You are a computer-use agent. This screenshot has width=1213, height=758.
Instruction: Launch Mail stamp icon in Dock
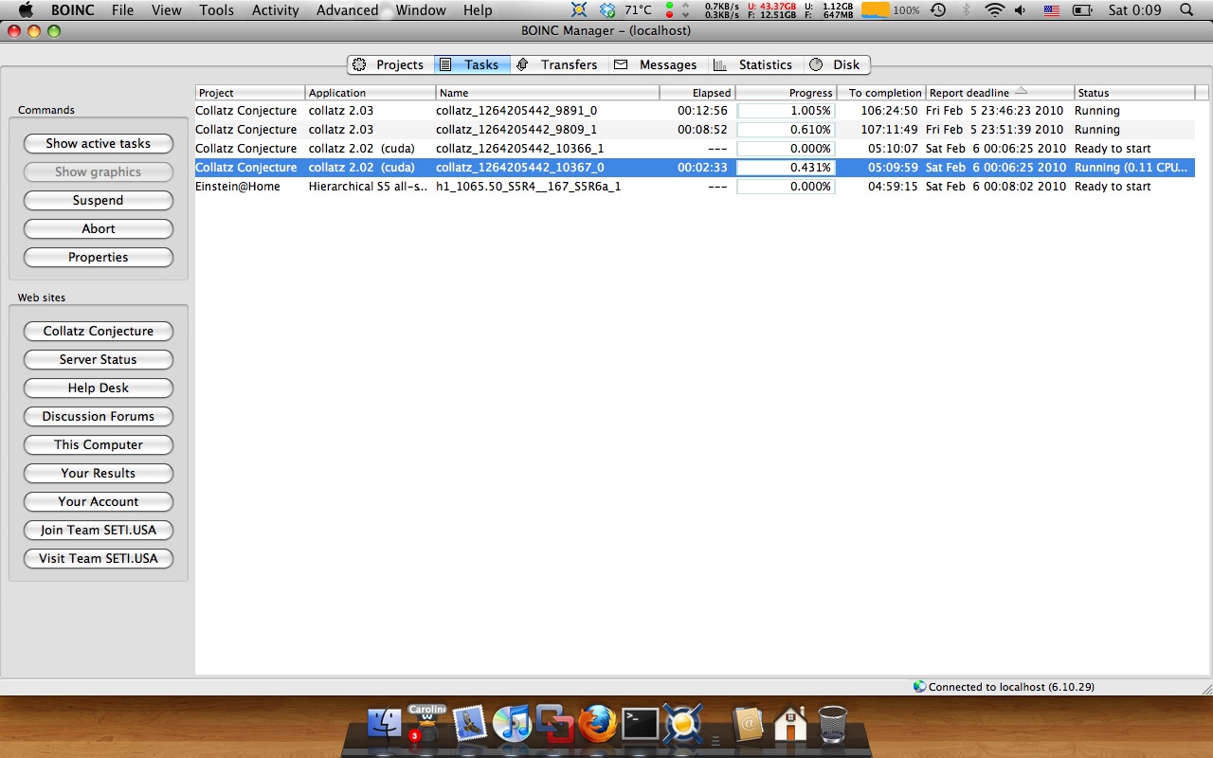(x=470, y=724)
